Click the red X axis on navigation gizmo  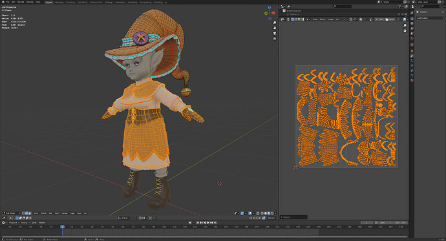tap(273, 13)
